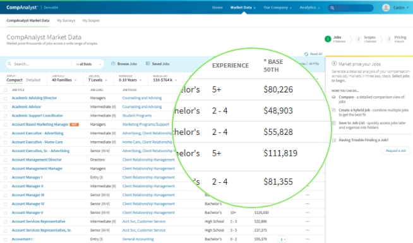Viewport: 413px width, 243px height.
Task: Click the Reset All refresh icon
Action: (306, 54)
